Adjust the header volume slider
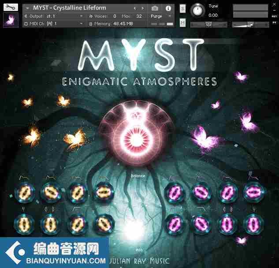Viewport: 279px width, 268px height. (250, 25)
